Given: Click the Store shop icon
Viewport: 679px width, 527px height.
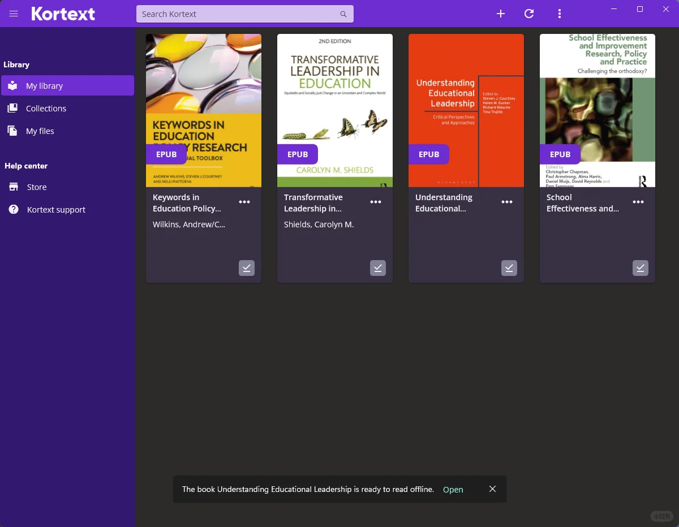Looking at the screenshot, I should point(13,187).
